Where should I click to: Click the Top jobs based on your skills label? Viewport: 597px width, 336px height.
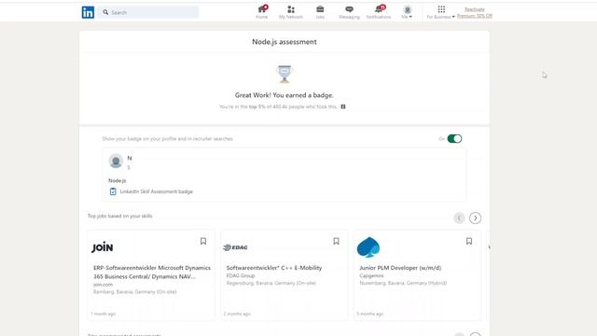click(x=120, y=216)
